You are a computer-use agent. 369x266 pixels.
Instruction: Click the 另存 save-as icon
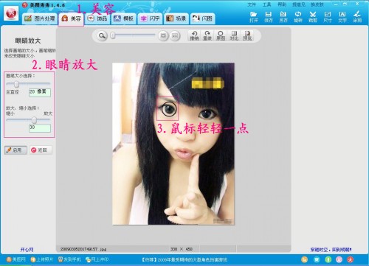pyautogui.click(x=283, y=17)
